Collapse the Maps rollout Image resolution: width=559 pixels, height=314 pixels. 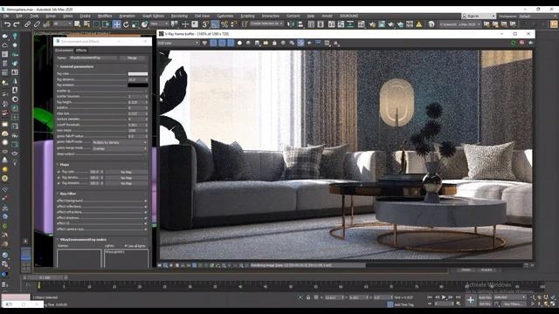pyautogui.click(x=65, y=165)
